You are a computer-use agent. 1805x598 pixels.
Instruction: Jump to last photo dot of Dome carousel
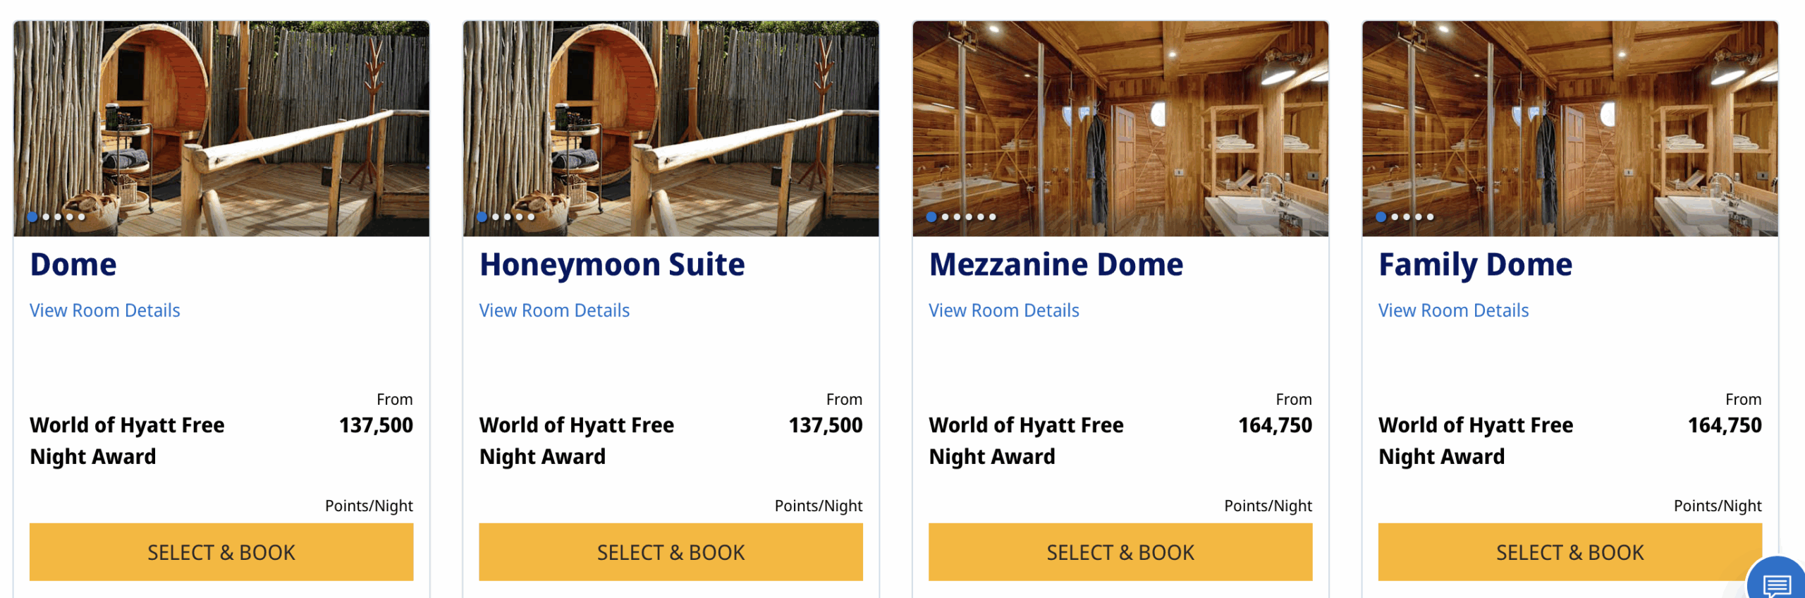pos(82,217)
